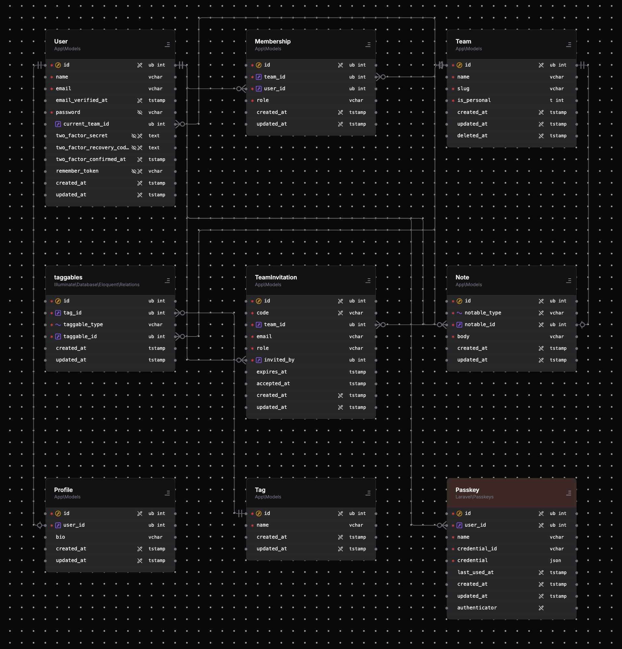Click the foreign key icon beside tag_id

coord(58,313)
